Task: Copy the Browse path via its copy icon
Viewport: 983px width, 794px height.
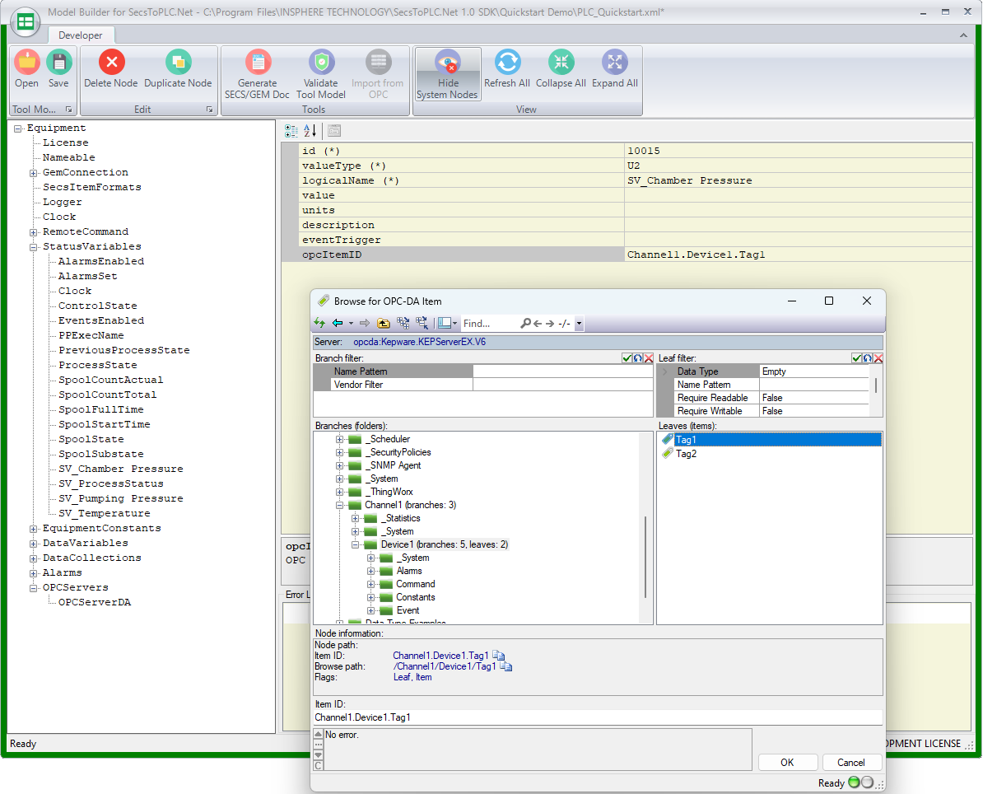Action: [506, 667]
